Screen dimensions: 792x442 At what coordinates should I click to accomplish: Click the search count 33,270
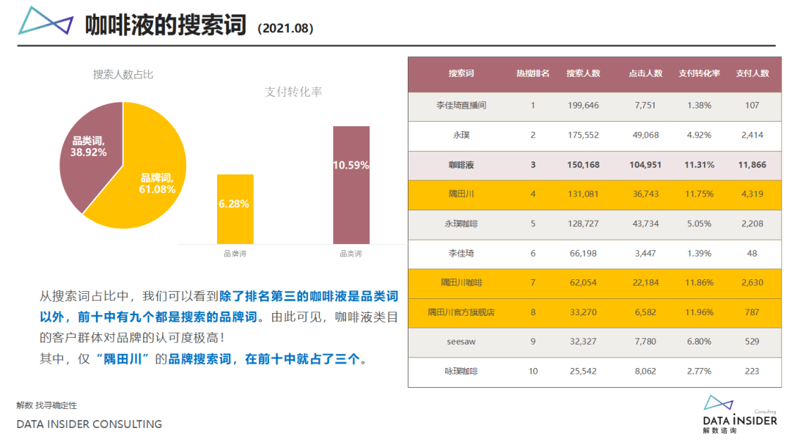(x=584, y=312)
